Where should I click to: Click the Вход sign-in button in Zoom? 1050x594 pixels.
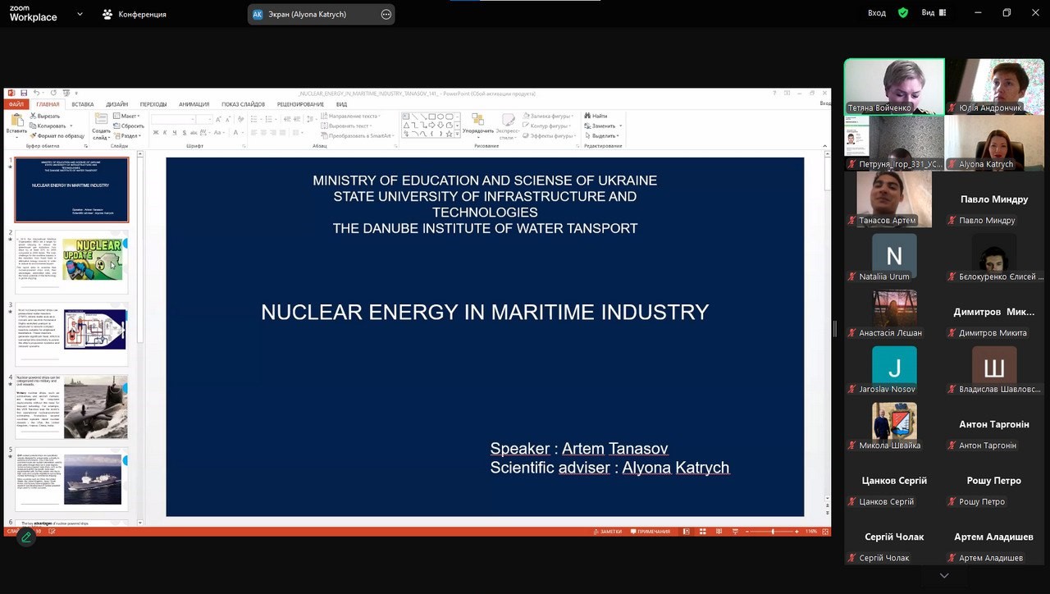877,13
